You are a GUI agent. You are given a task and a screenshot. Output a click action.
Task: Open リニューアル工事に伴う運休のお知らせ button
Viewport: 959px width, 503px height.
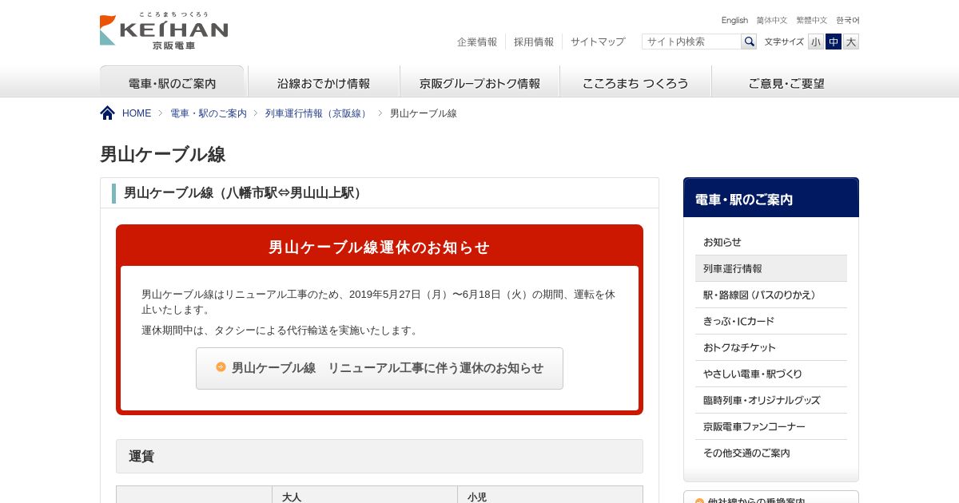point(380,368)
